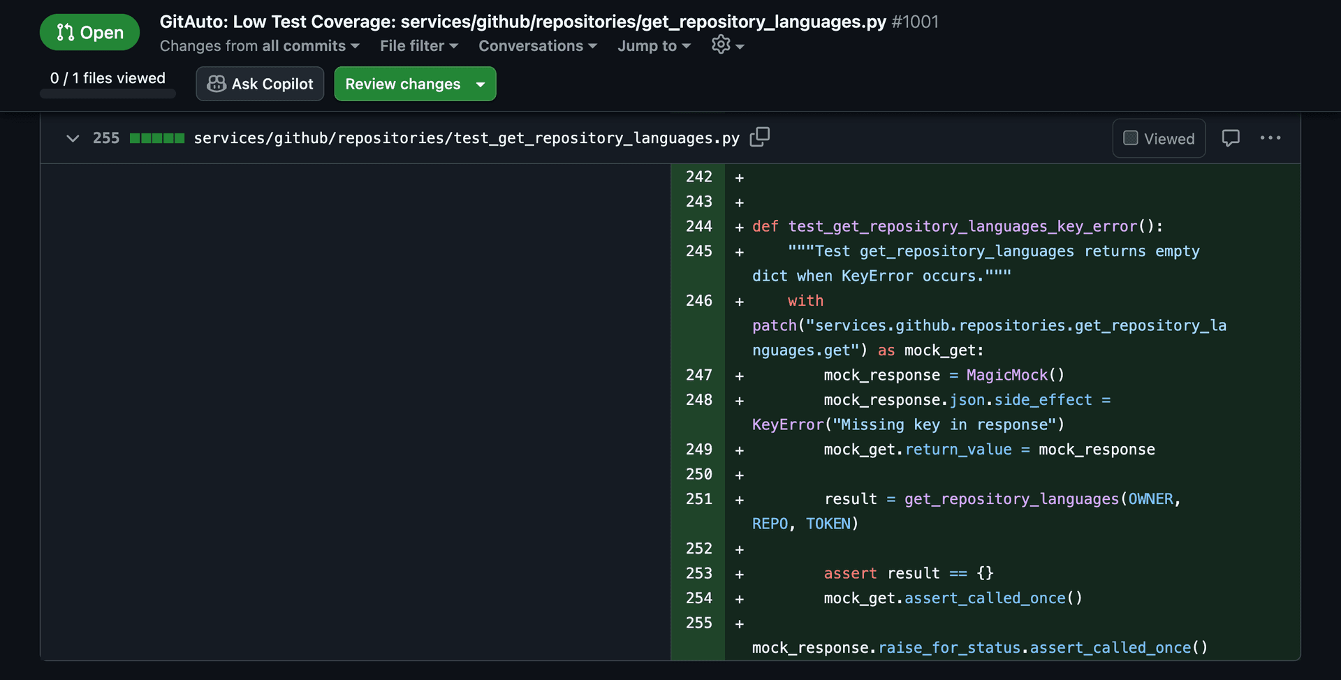This screenshot has width=1341, height=680.
Task: Copy the file path with copy icon
Action: pos(760,138)
